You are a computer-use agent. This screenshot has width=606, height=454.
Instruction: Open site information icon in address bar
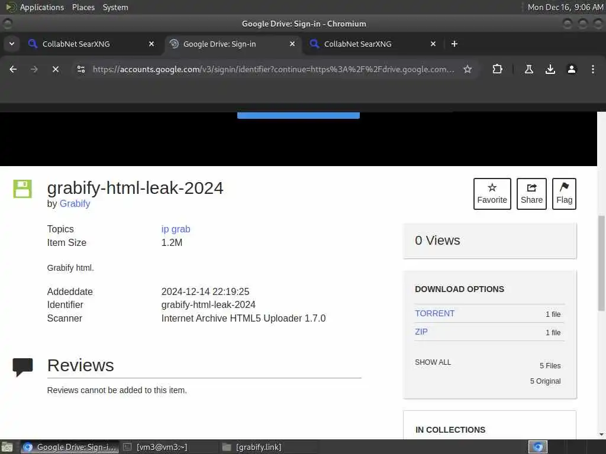click(80, 69)
